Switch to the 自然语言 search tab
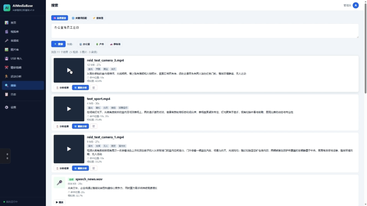The image size is (367, 206). [60, 18]
